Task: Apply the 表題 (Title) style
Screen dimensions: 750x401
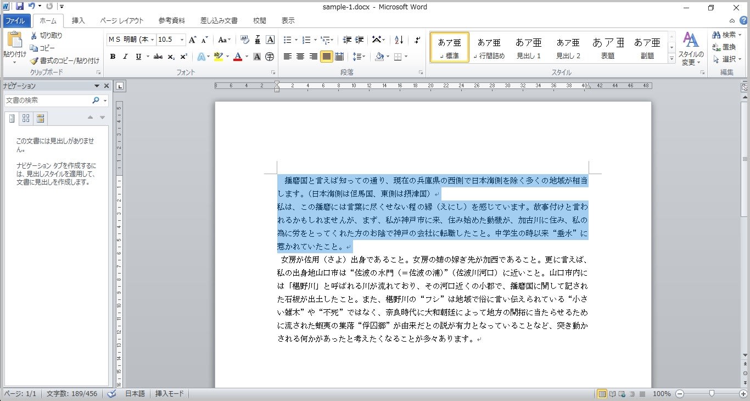Action: coord(608,47)
